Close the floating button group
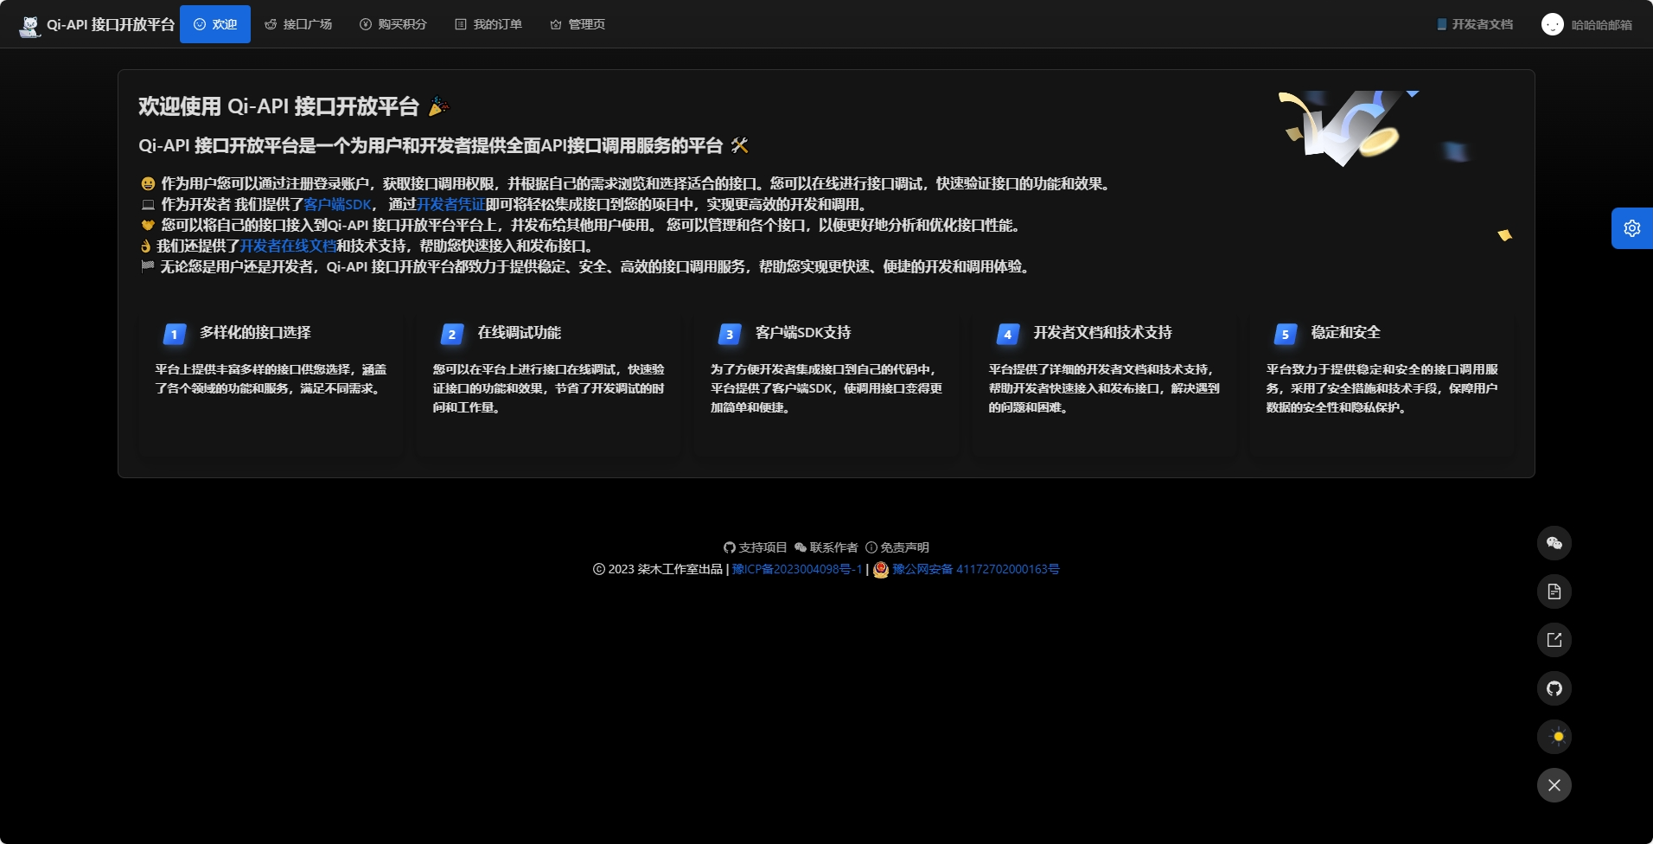This screenshot has width=1653, height=844. (x=1554, y=785)
